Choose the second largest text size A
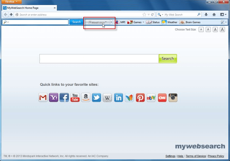Screen dimensions: 230x161 tap(215, 30)
